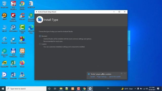Click the Android Studio taskbar button
Image resolution: width=162 pixels, height=91 pixels.
pos(90,89)
